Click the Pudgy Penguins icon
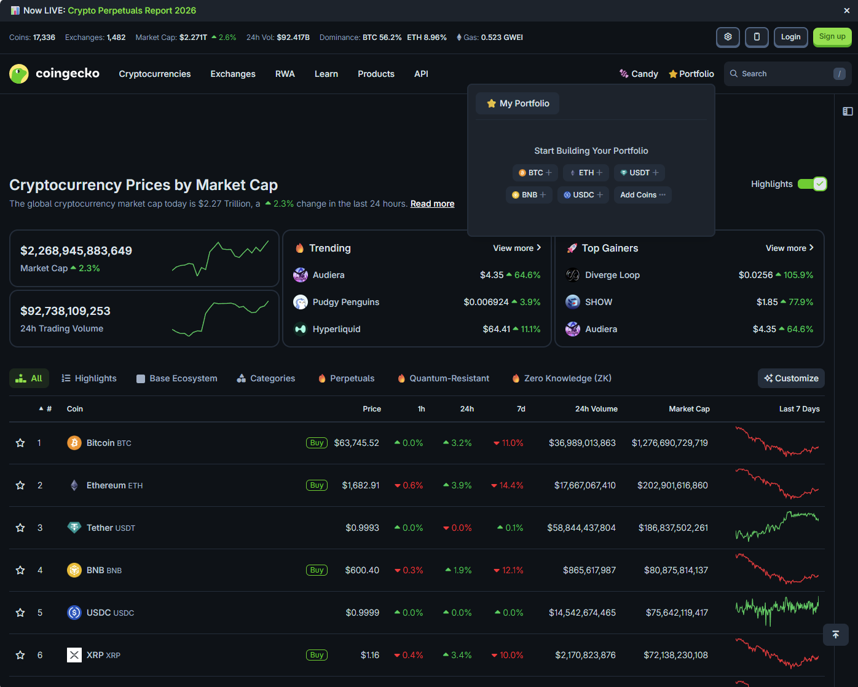 tap(301, 302)
